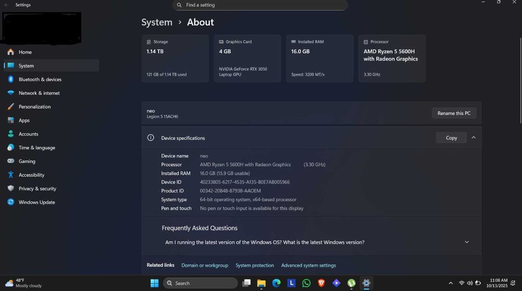Open the blue L app on taskbar
Screen dimensions: 522x291
click(x=291, y=283)
